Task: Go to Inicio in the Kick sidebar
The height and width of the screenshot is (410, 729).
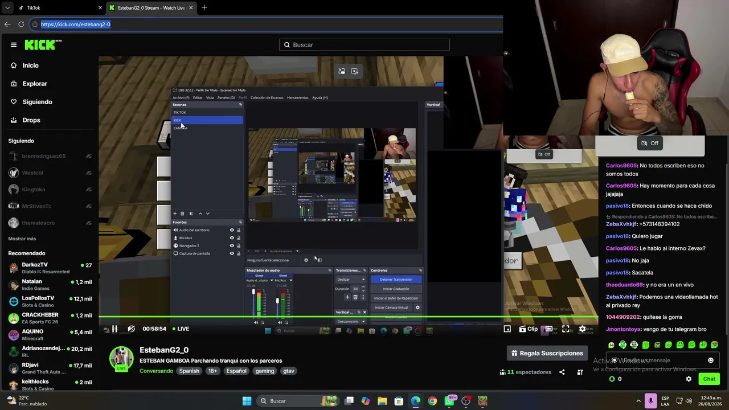Action: pos(30,65)
